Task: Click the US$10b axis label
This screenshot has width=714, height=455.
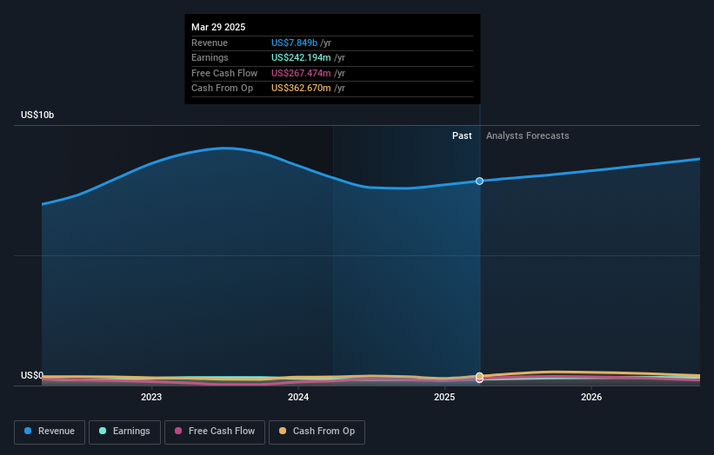Action: pos(37,115)
